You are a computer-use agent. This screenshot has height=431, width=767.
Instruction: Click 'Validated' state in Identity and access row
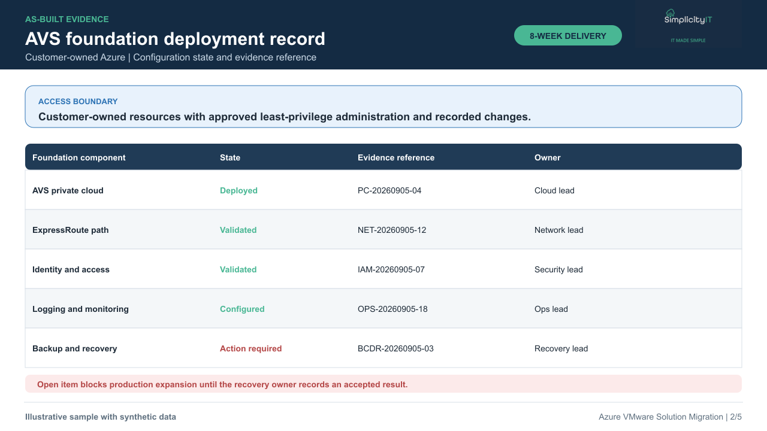point(238,269)
